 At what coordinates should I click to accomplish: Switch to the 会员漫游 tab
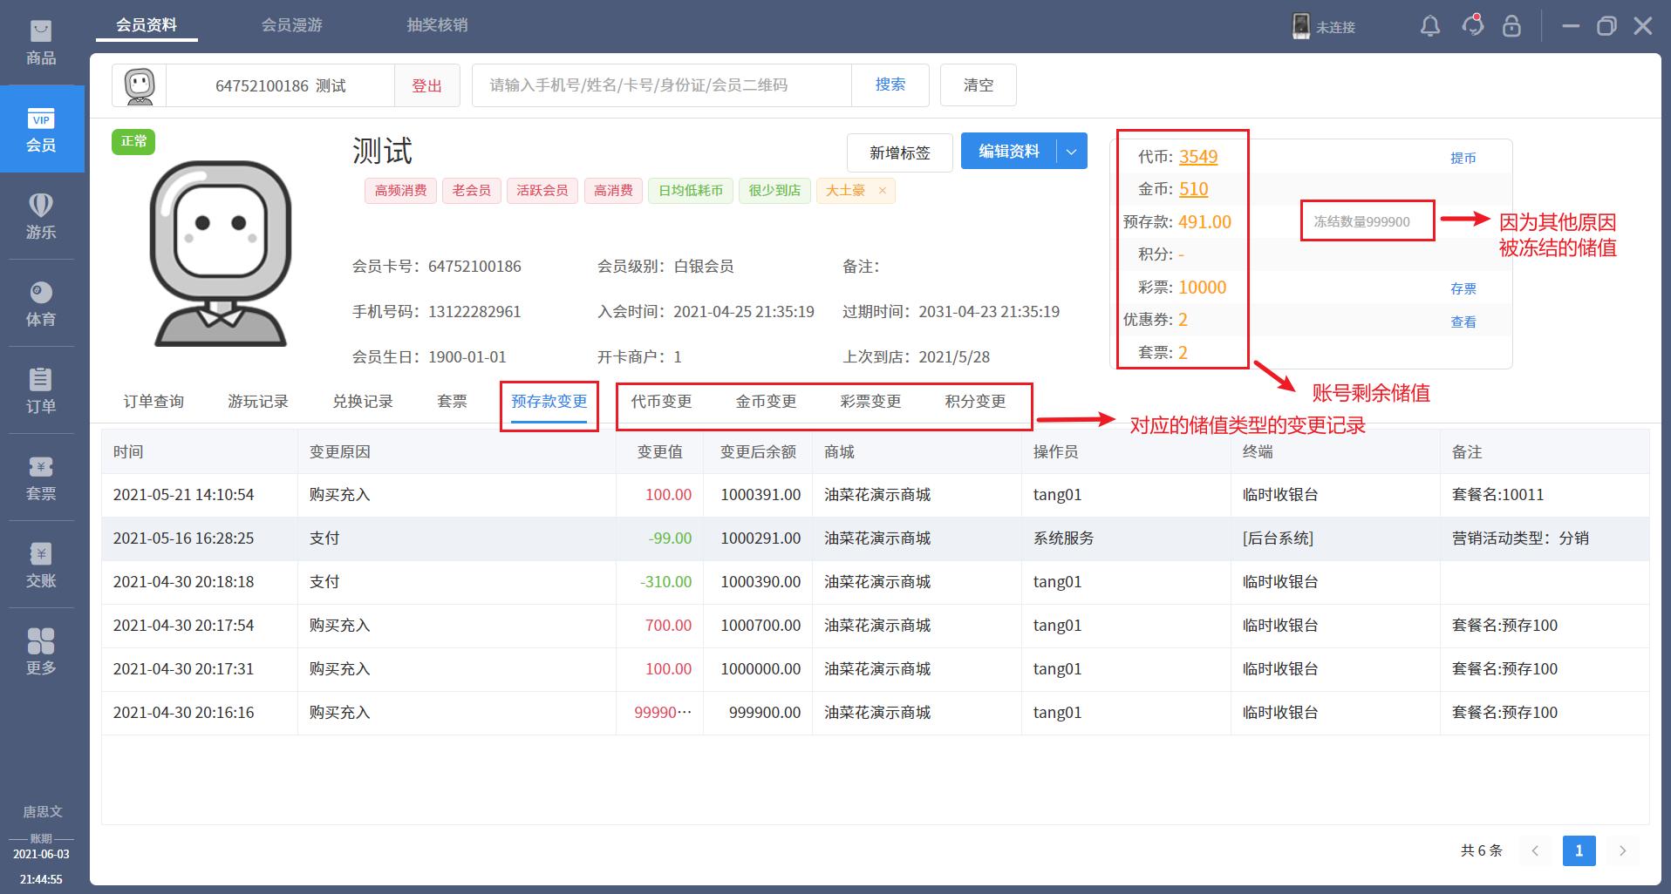coord(292,25)
